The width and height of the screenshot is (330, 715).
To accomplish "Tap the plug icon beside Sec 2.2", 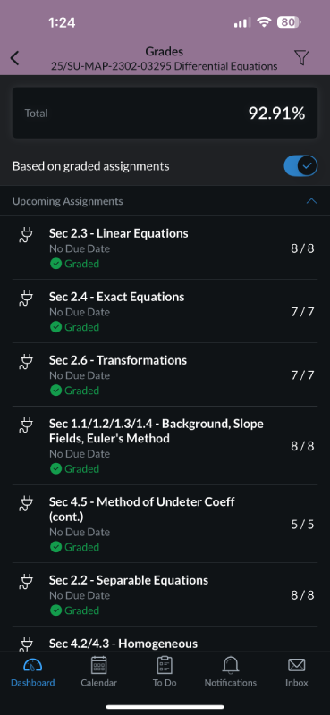I will pyautogui.click(x=26, y=582).
